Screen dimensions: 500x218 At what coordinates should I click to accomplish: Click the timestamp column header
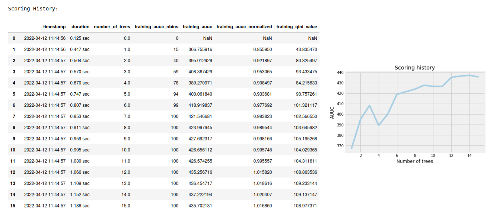(x=54, y=26)
